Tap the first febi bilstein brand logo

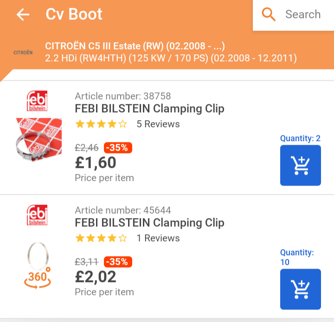click(x=37, y=101)
